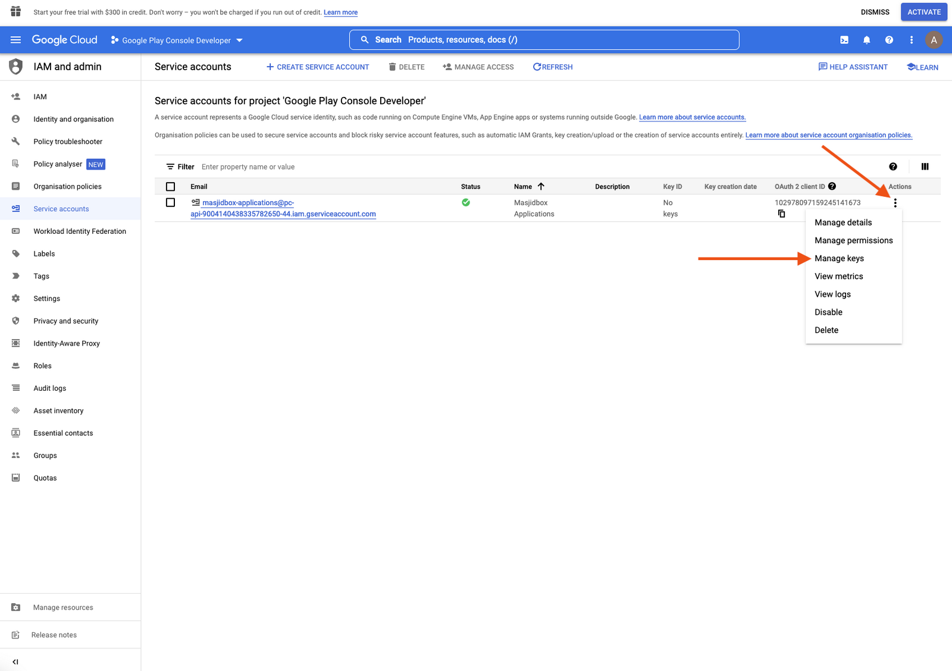The height and width of the screenshot is (671, 952).
Task: Open column display options icon
Action: pos(925,167)
